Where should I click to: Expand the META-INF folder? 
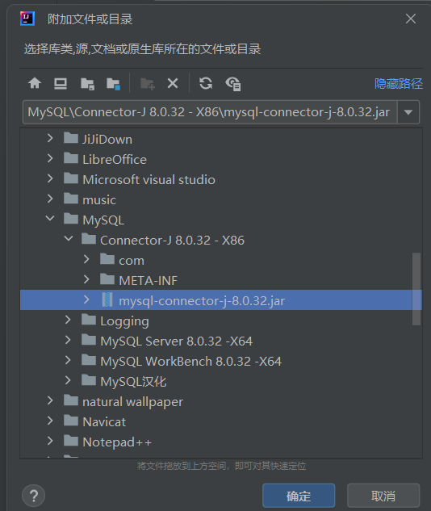86,279
